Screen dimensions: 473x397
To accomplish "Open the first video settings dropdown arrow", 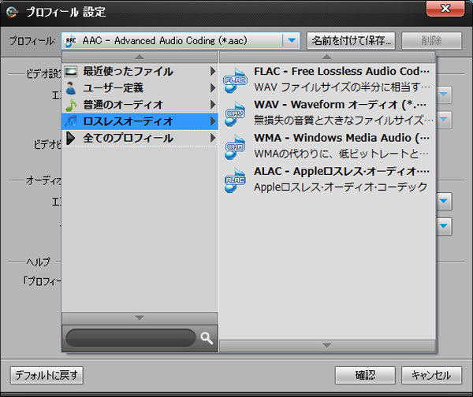I will tap(444, 95).
